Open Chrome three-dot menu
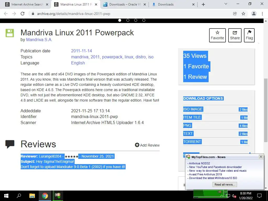 262,14
